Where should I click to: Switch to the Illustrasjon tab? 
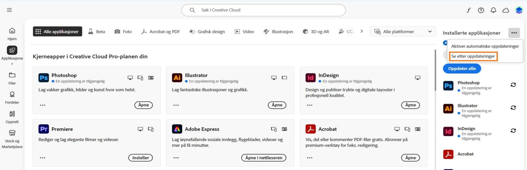point(278,31)
